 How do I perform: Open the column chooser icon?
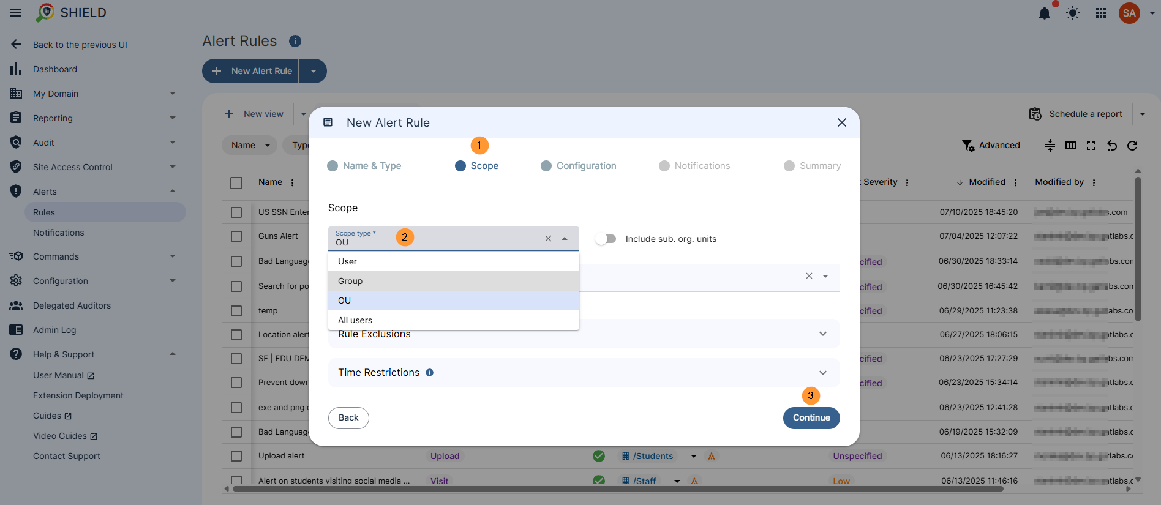tap(1070, 145)
